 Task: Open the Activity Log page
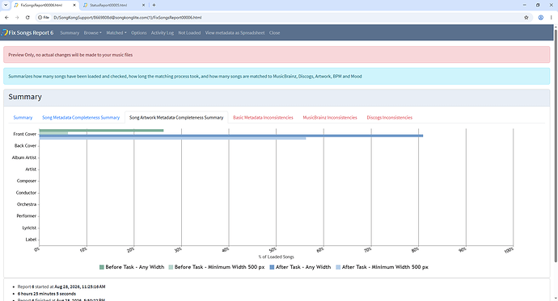pos(163,32)
